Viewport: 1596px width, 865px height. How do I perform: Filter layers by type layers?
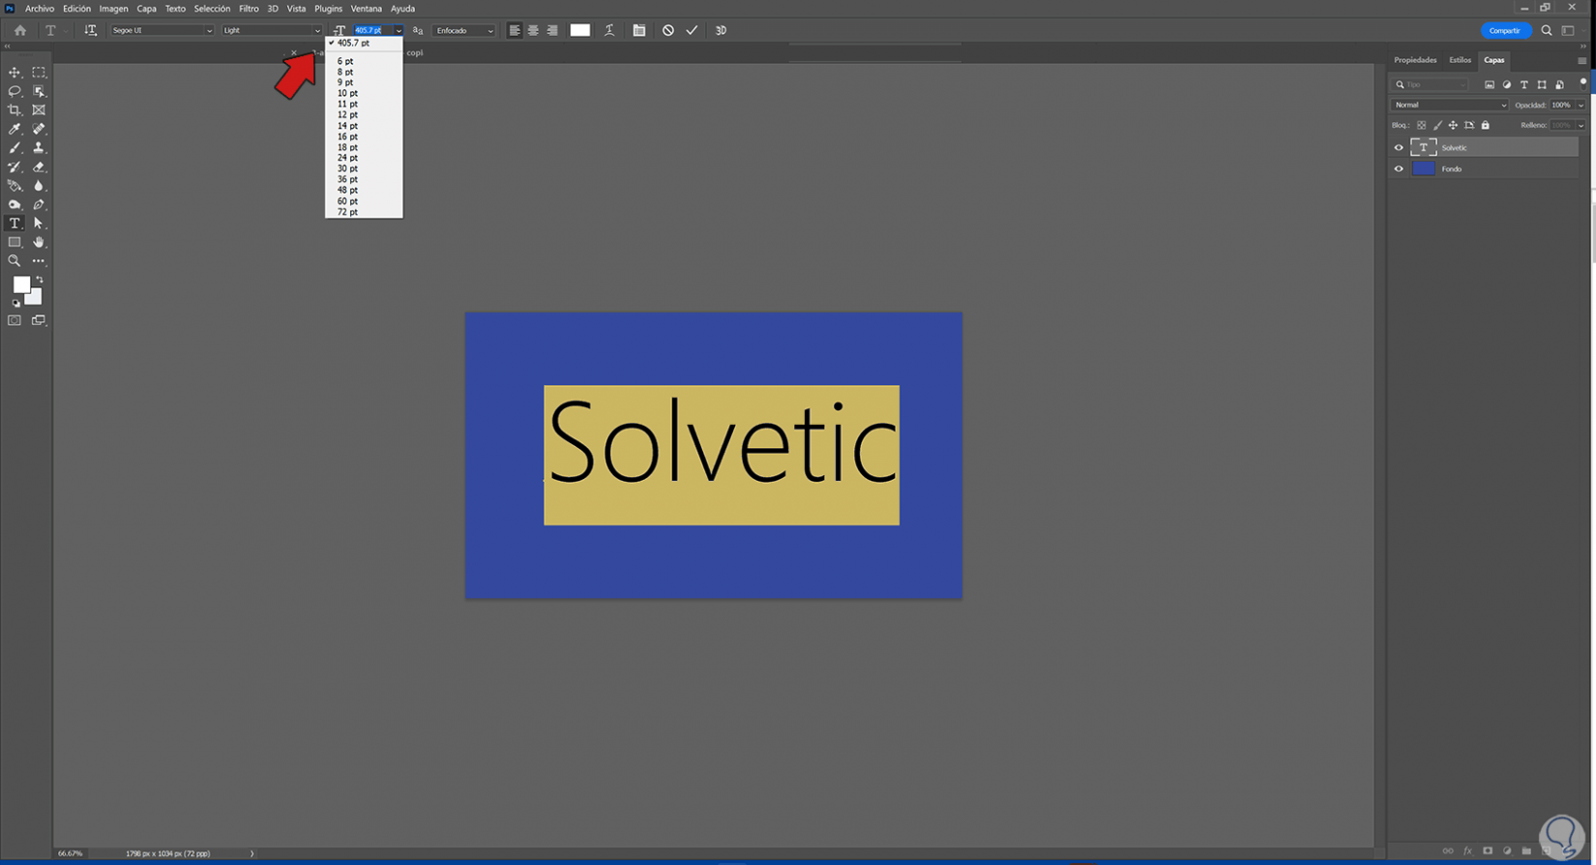[x=1524, y=85]
